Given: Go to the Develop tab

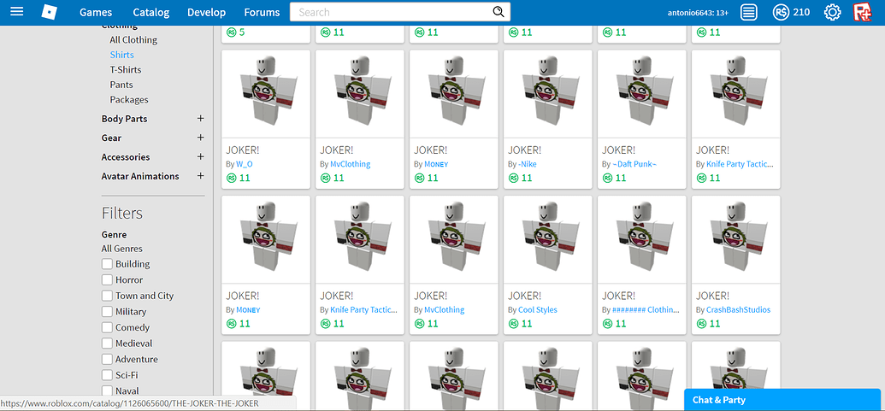Looking at the screenshot, I should (x=207, y=12).
